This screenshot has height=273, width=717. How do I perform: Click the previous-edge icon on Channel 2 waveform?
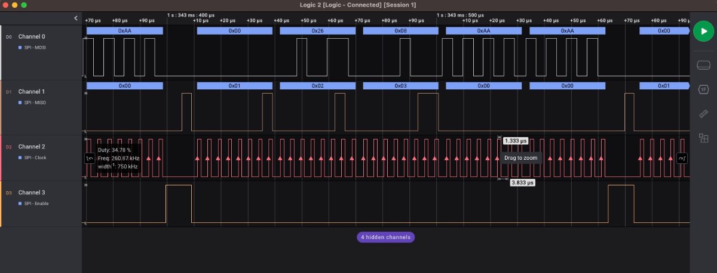(x=90, y=158)
